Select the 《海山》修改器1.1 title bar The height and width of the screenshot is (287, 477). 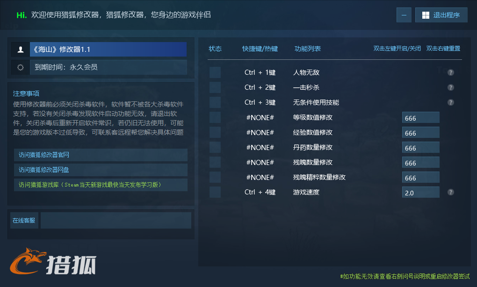coord(108,50)
